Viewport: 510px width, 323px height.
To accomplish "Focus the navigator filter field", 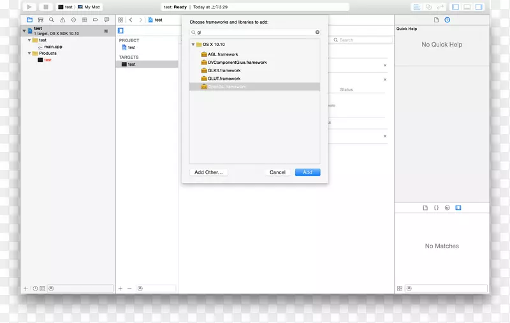I will (x=80, y=289).
